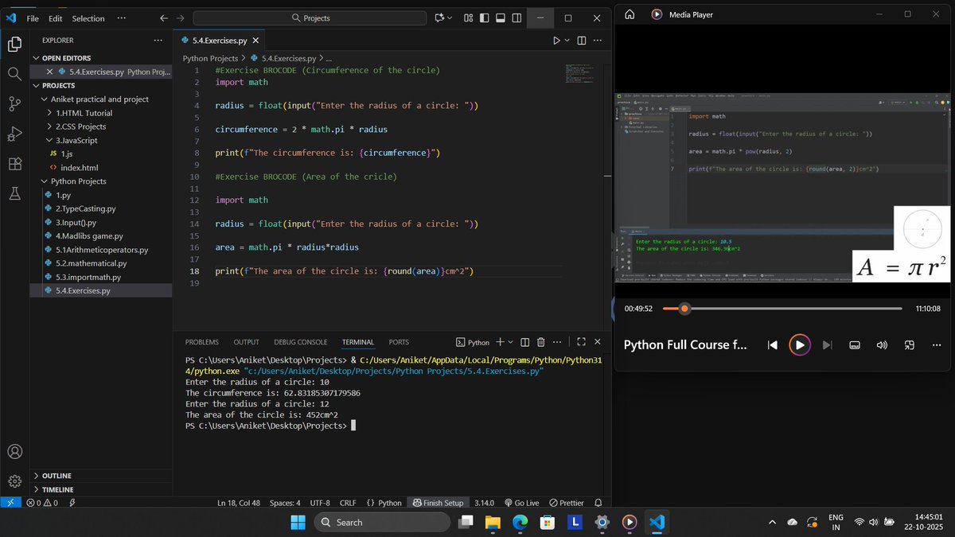Open Copilot chat icon in title bar
This screenshot has height=537, width=955.
[440, 18]
